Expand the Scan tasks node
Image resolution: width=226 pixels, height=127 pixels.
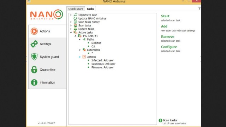coord(71,25)
